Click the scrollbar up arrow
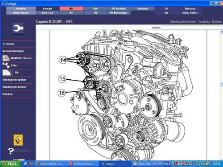 pos(222,32)
